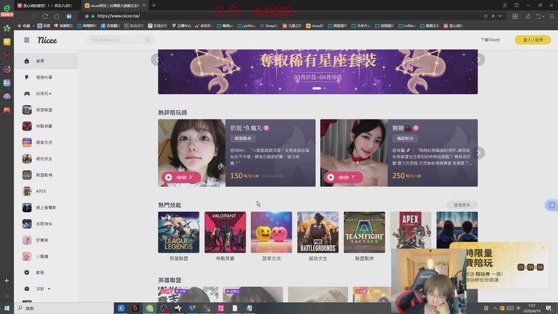This screenshot has width=558, height=314.
Task: Open browser history clock icon
Action: click(x=527, y=16)
